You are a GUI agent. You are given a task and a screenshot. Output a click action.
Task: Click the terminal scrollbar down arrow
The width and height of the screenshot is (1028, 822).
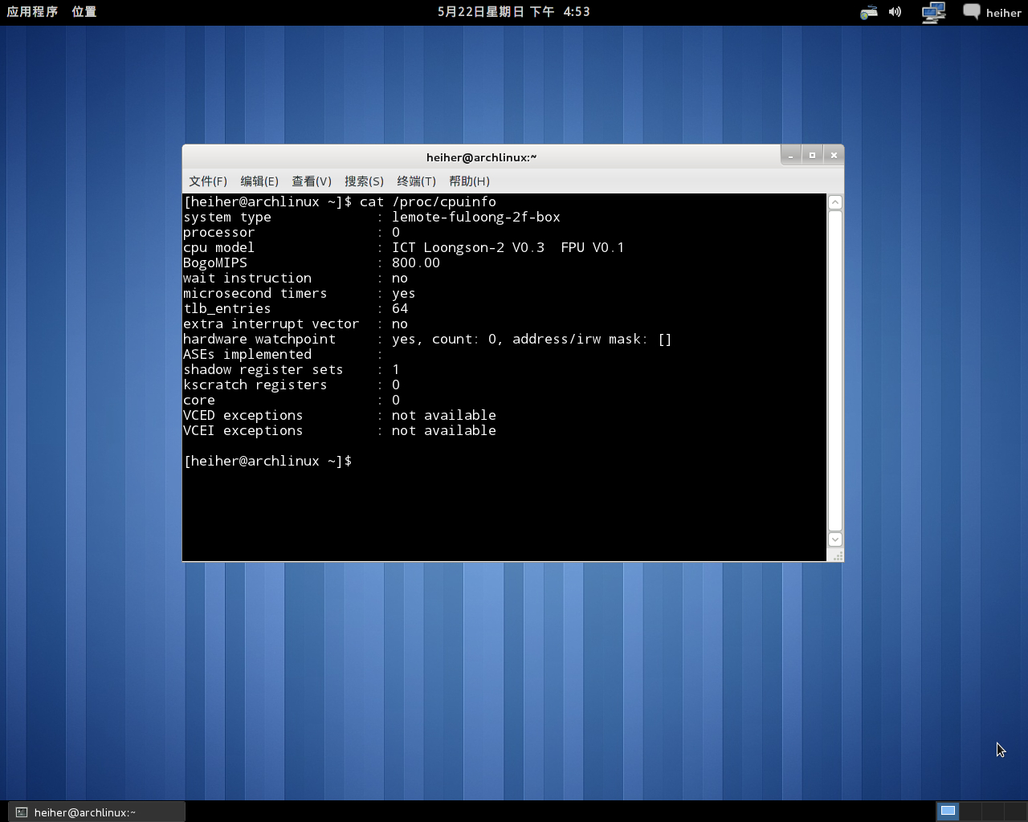point(835,539)
